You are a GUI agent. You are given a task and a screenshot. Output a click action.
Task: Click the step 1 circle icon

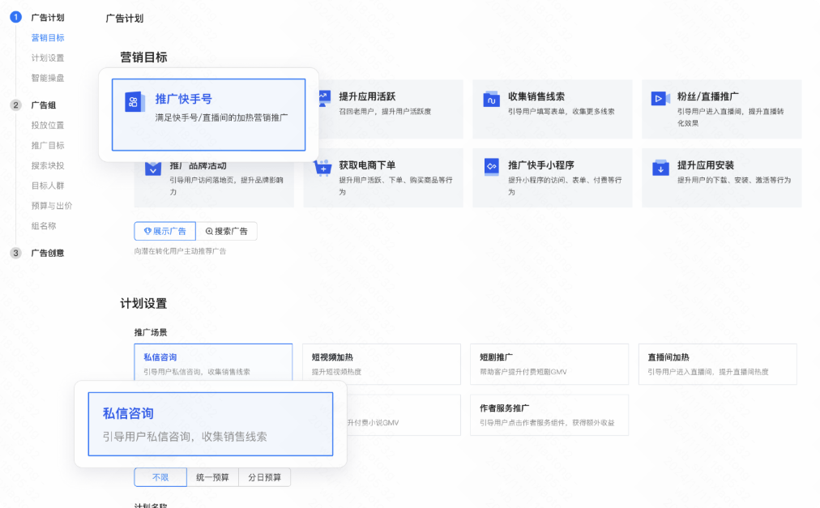(x=15, y=17)
